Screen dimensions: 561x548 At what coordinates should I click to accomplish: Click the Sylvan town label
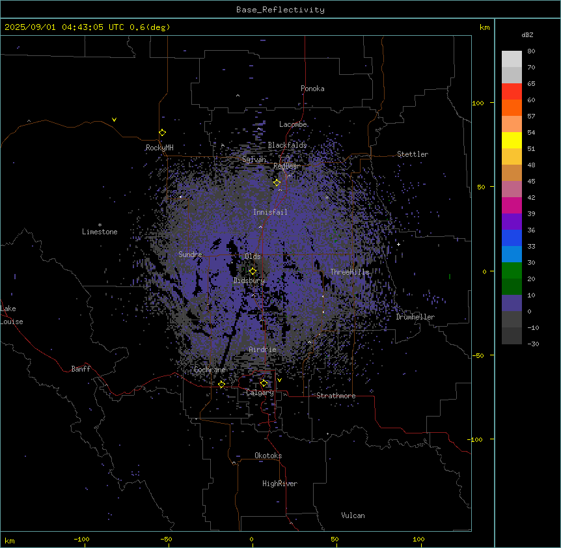(254, 159)
